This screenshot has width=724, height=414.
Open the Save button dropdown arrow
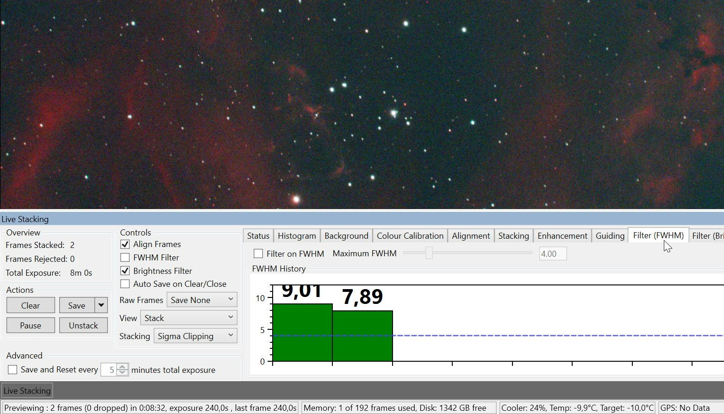[x=101, y=305]
